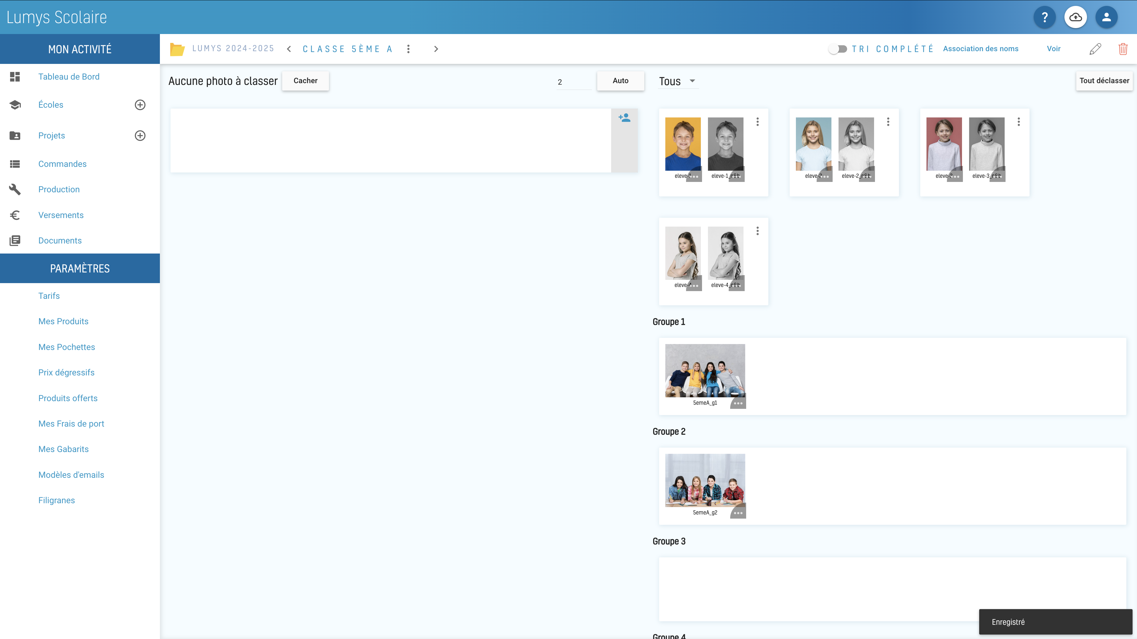Click the cloud upload icon

(x=1075, y=17)
